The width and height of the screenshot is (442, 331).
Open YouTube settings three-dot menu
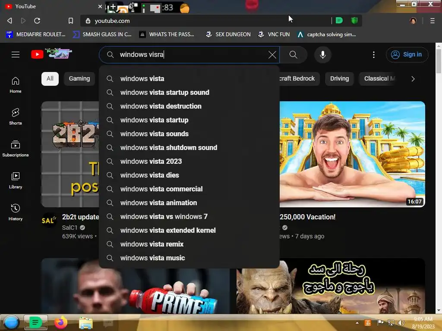[x=374, y=55]
